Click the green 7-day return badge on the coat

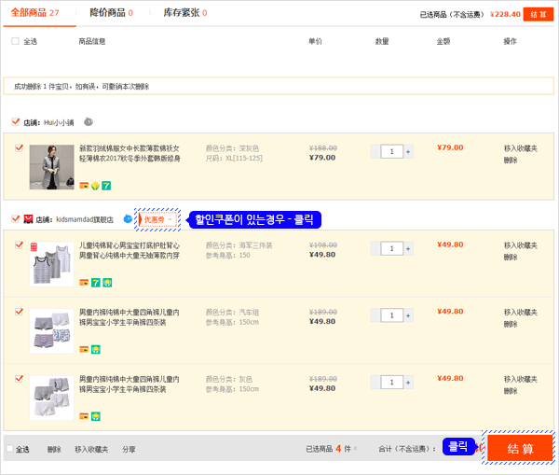pos(106,185)
